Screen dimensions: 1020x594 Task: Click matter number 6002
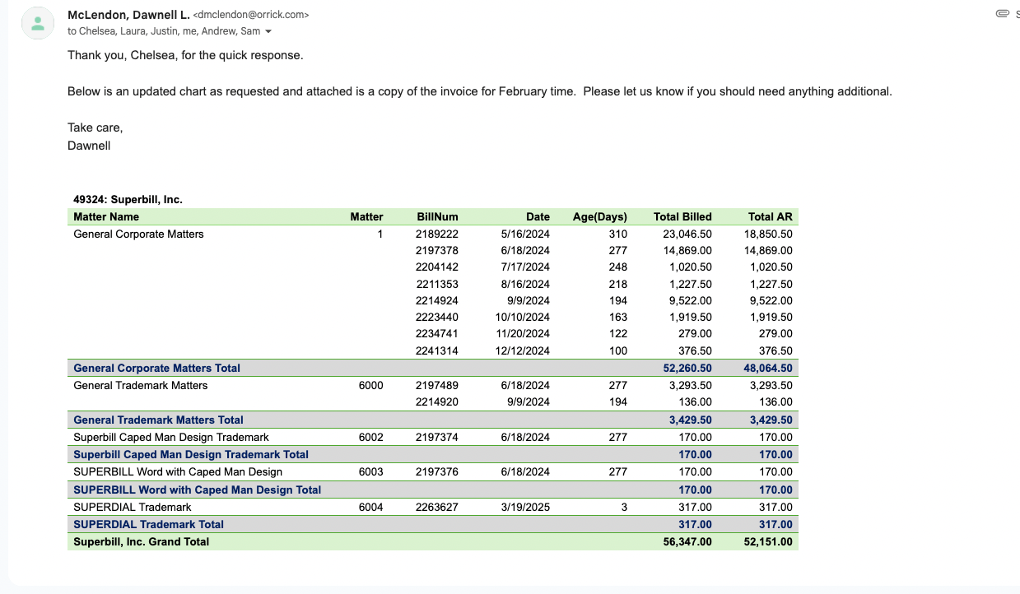370,437
